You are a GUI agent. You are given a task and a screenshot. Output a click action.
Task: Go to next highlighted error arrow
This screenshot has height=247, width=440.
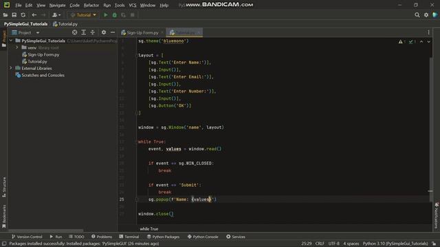[x=428, y=42]
